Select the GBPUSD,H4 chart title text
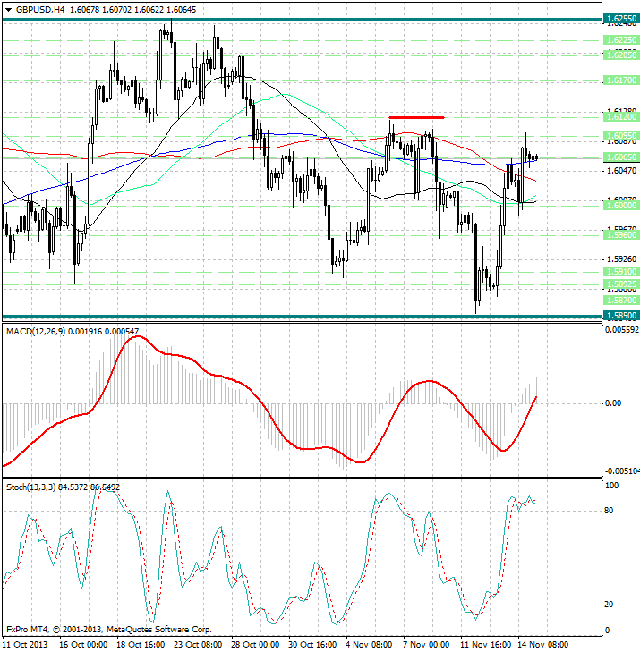 (40, 10)
